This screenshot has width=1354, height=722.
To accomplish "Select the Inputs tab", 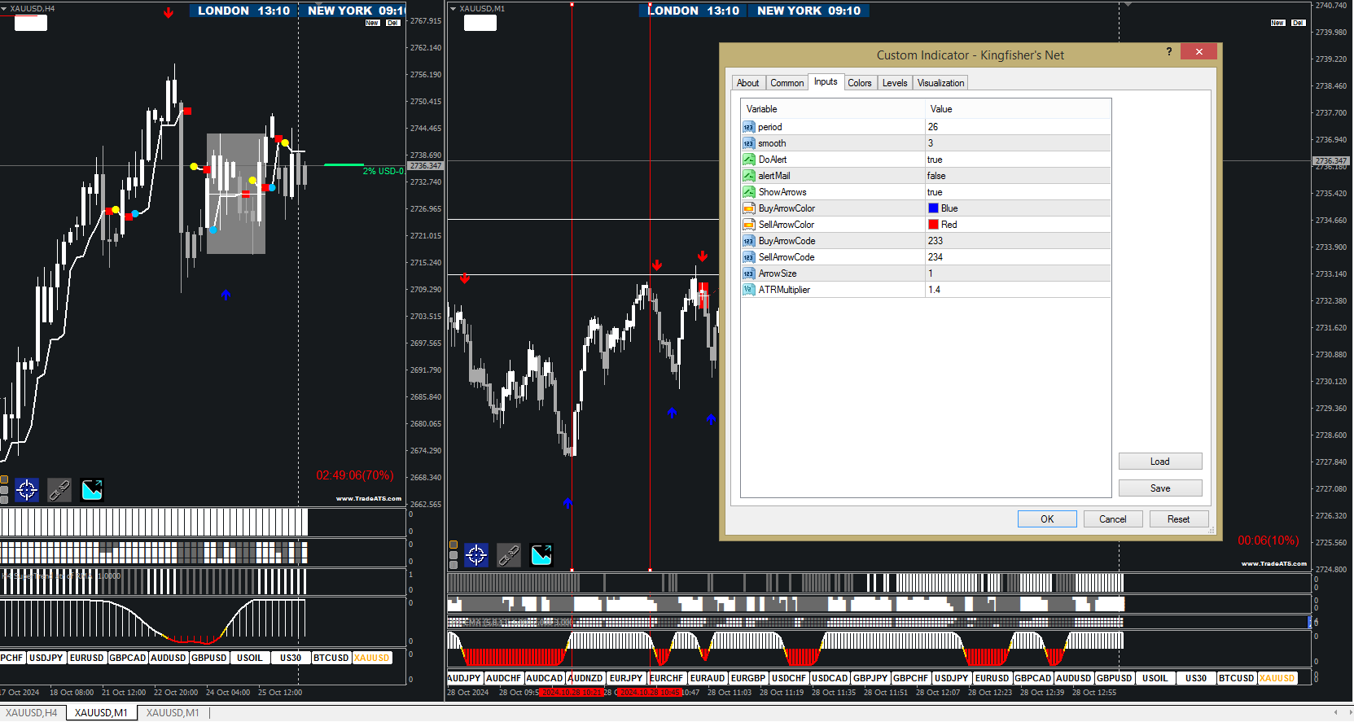I will (826, 81).
